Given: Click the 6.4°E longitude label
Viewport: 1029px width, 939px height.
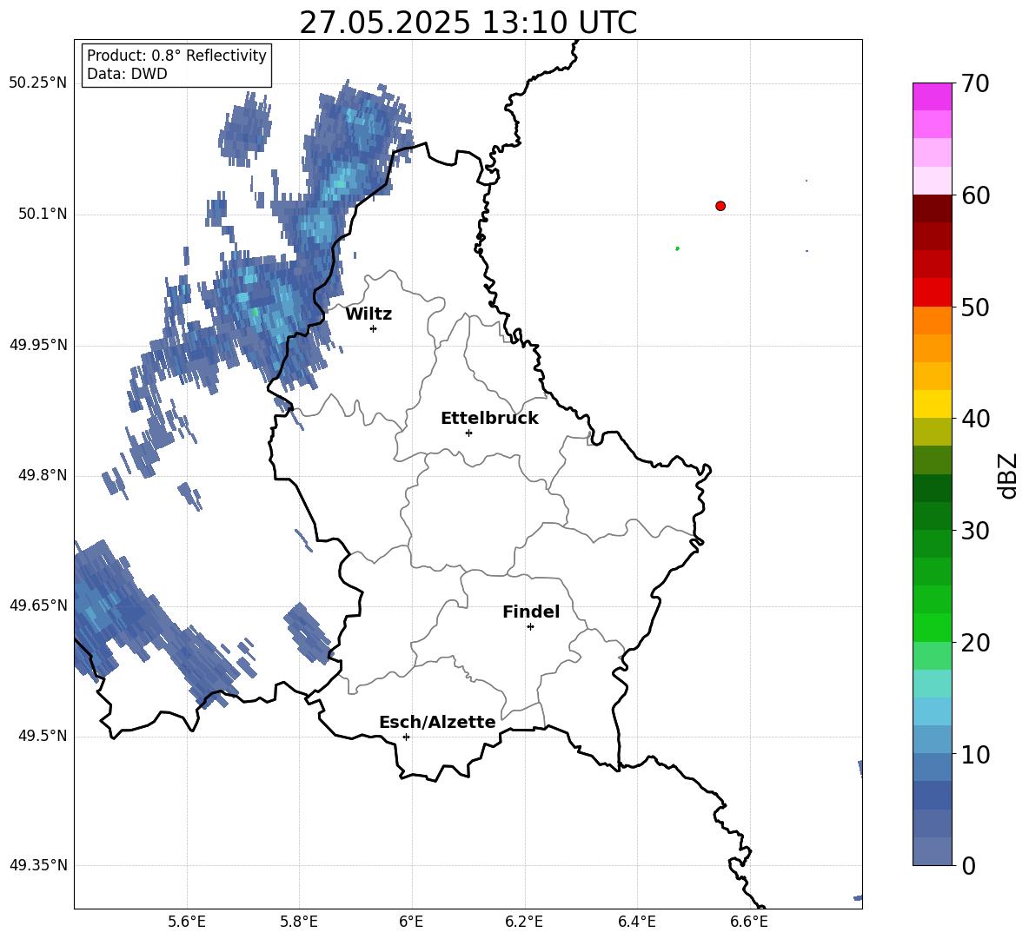Looking at the screenshot, I should coord(636,922).
